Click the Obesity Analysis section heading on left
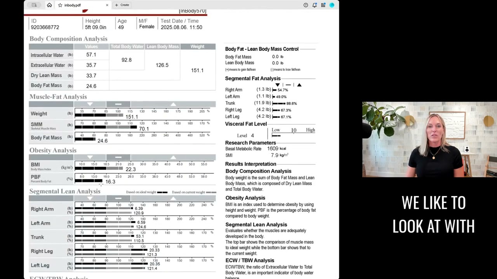Image resolution: width=497 pixels, height=279 pixels. 53,150
